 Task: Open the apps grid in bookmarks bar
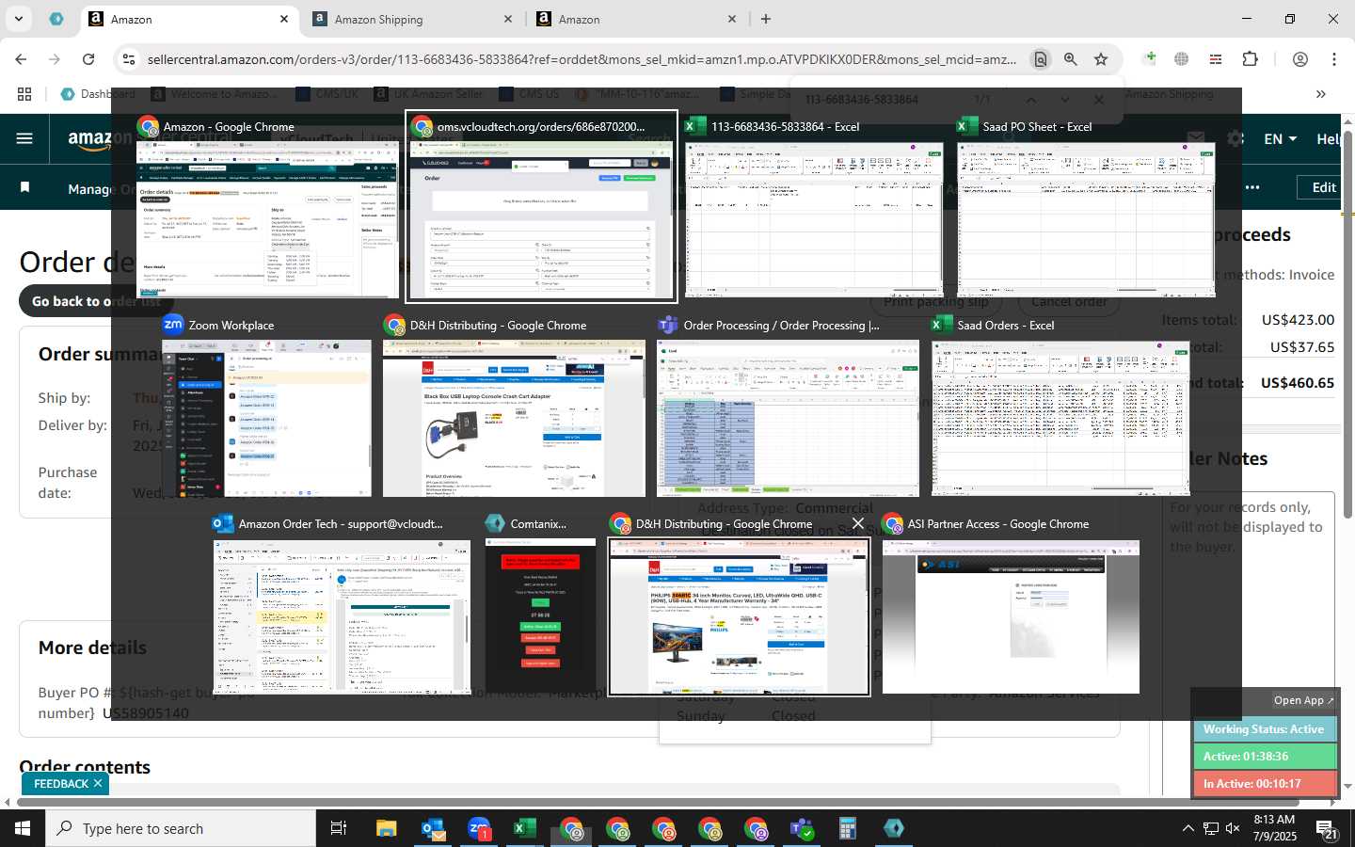tap(24, 94)
